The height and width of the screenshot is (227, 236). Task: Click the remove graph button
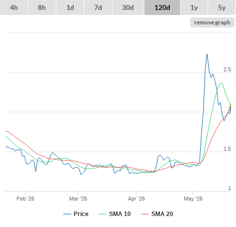212,22
